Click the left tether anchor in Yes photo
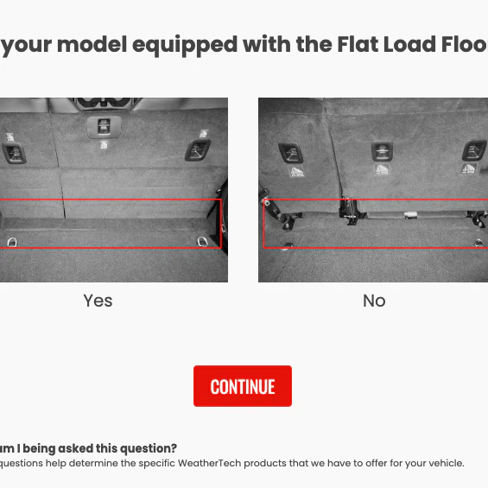The image size is (488, 488). (14, 153)
